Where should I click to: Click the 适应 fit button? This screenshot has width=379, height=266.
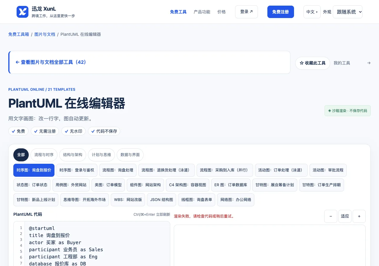[x=345, y=216]
